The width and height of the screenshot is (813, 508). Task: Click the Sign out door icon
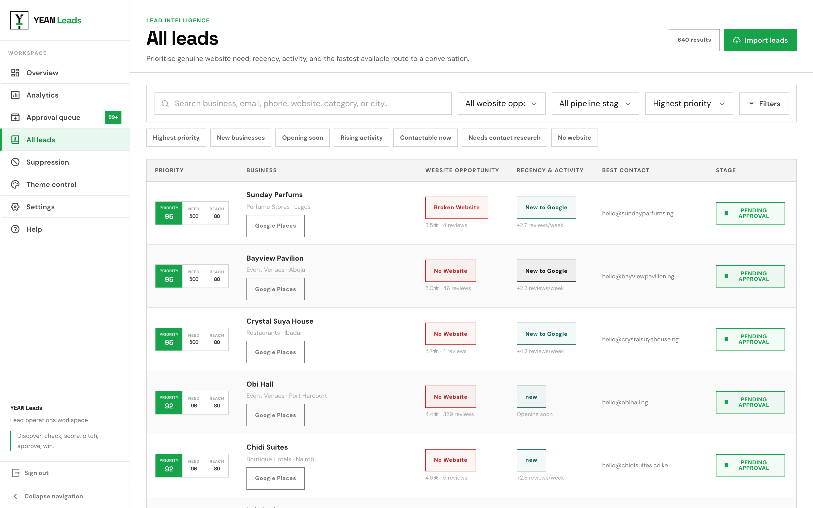[15, 473]
